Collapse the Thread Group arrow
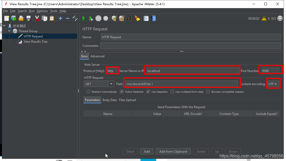The width and height of the screenshot is (286, 161). [9, 31]
